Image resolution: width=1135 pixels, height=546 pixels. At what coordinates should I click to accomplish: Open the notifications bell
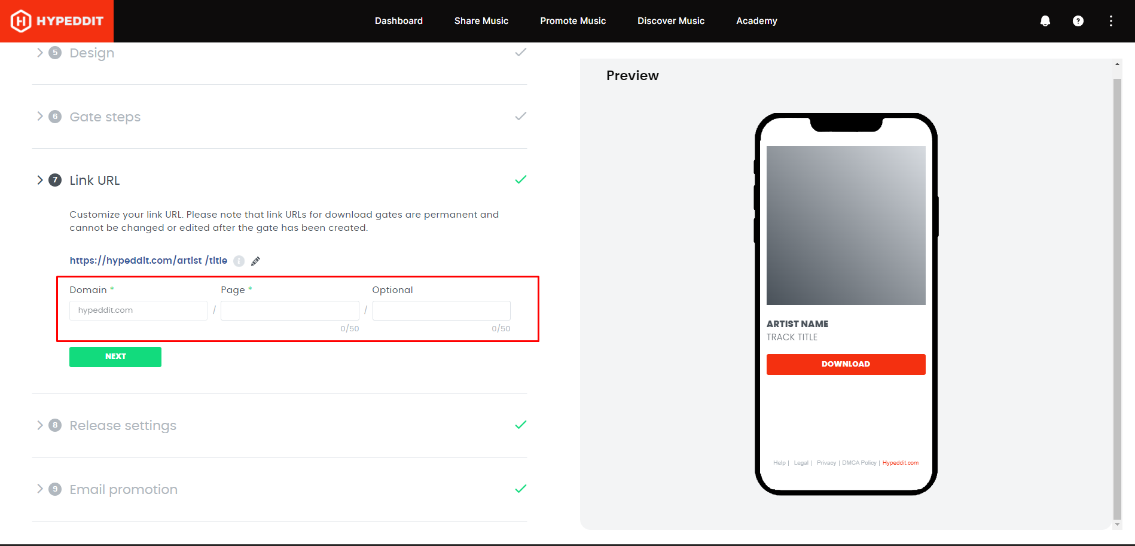point(1045,21)
